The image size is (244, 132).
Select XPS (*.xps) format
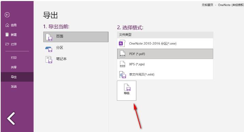(x=165, y=64)
